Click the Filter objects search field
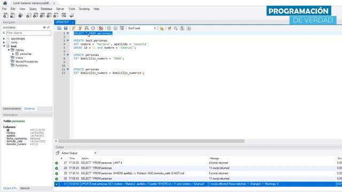342x192 pixels. 28,33
